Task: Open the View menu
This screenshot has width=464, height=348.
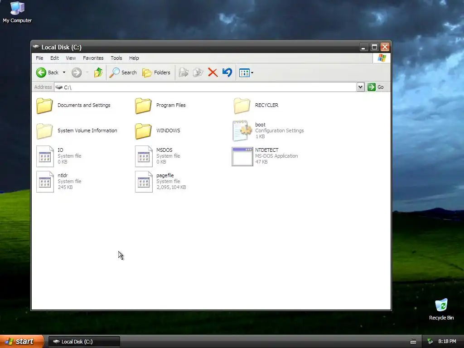Action: coord(71,58)
